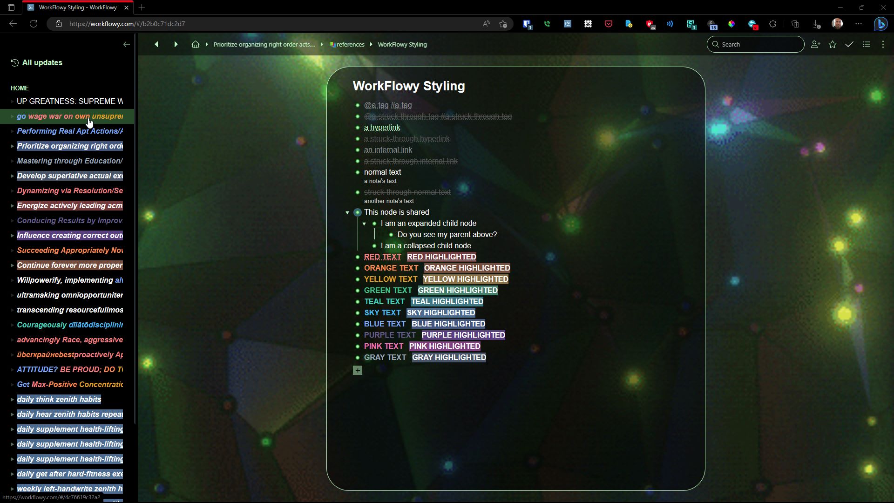Image resolution: width=894 pixels, height=503 pixels.
Task: Refresh the page
Action: pos(34,24)
